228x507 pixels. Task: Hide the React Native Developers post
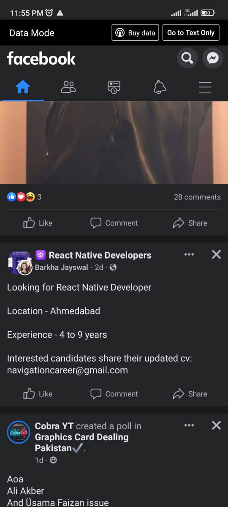(x=216, y=254)
